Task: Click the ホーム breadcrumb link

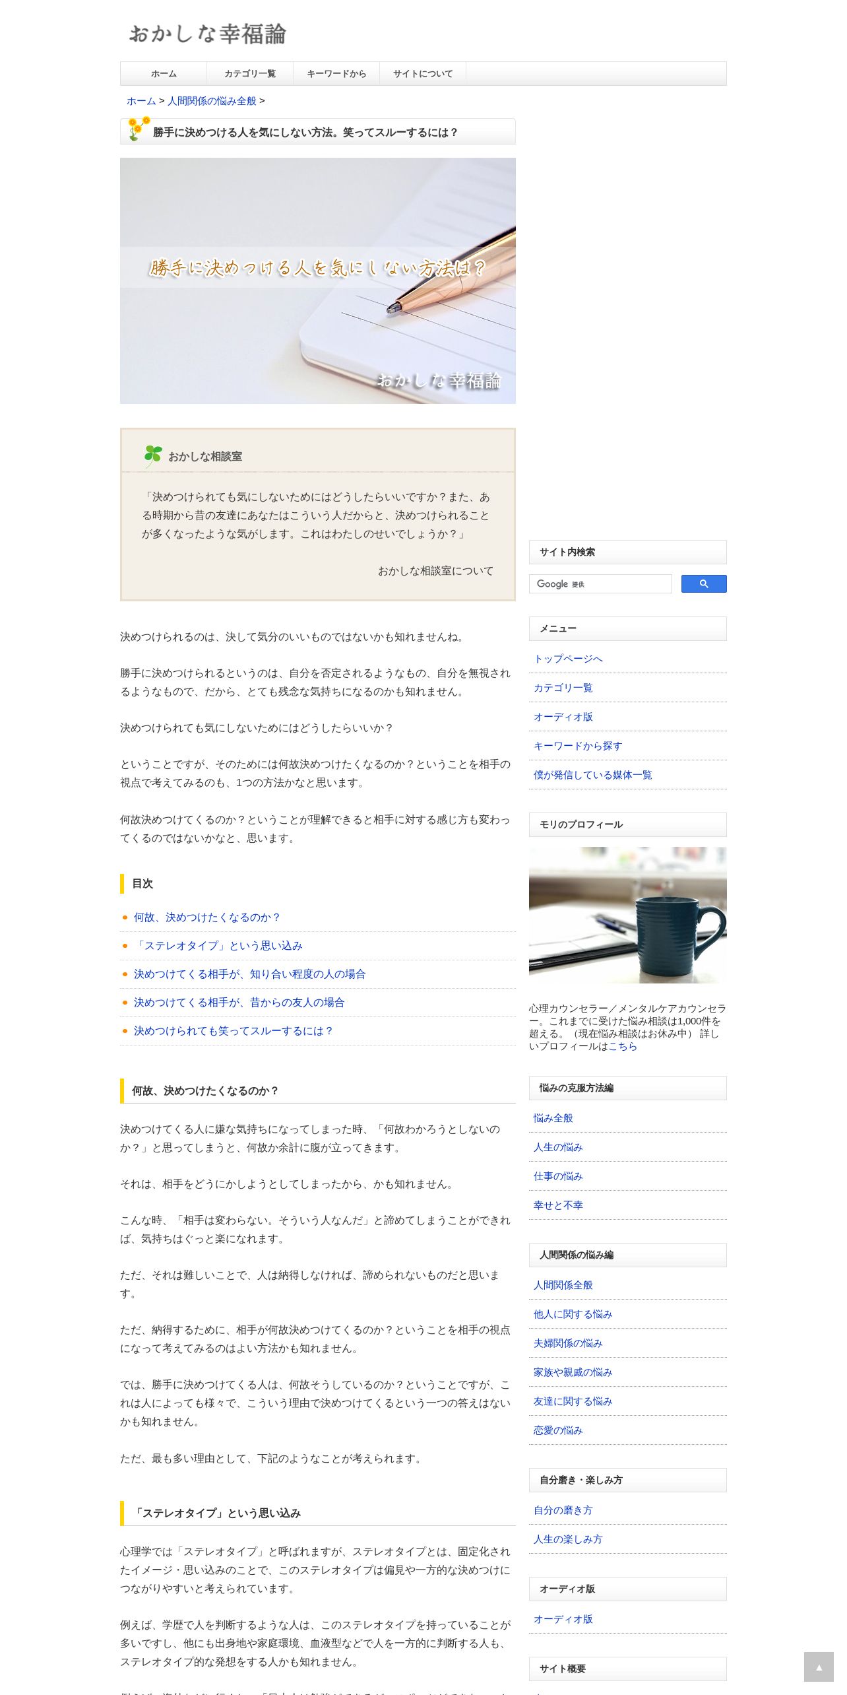Action: pos(141,101)
